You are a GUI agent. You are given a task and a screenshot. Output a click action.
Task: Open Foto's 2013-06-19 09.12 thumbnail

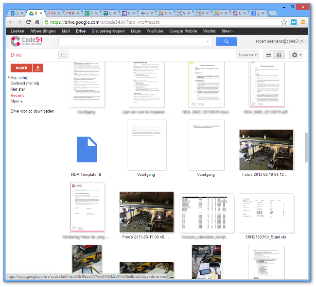coord(266,150)
